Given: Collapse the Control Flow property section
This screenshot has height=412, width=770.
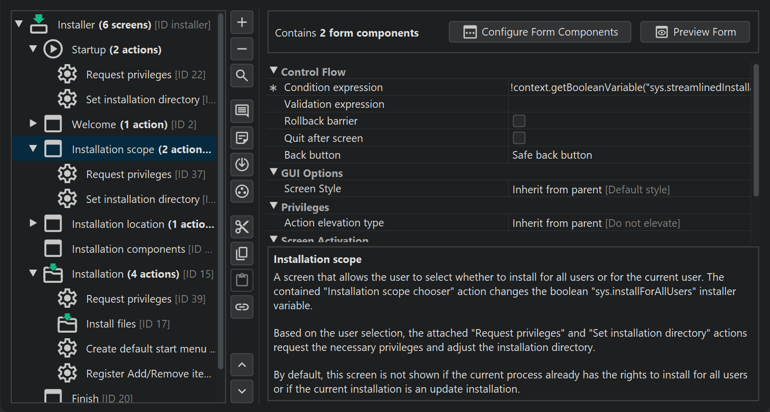Looking at the screenshot, I should pyautogui.click(x=274, y=71).
